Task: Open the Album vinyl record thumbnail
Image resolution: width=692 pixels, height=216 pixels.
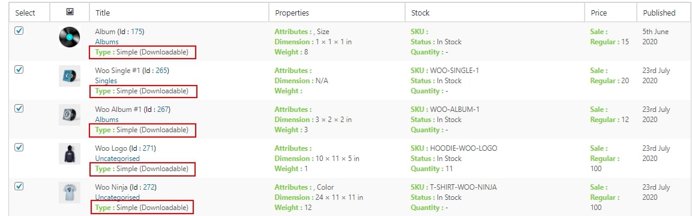Action: click(x=70, y=37)
